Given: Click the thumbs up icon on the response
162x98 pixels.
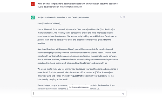Looking at the screenshot, I should click(121, 17).
